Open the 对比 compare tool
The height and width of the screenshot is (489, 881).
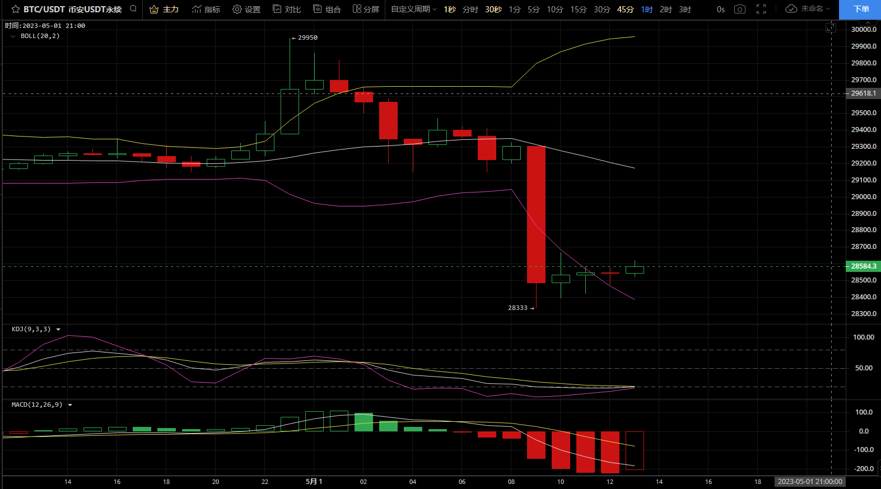(287, 9)
